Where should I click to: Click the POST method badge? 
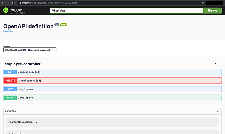click(x=10, y=98)
